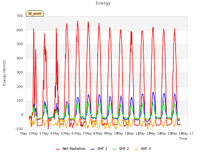Click the Energy chart title

103,3
